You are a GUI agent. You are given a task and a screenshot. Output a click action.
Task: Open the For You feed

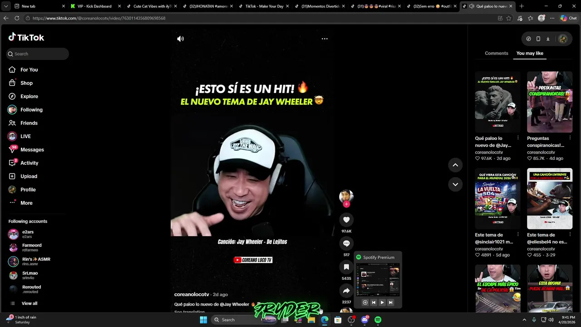pyautogui.click(x=29, y=69)
